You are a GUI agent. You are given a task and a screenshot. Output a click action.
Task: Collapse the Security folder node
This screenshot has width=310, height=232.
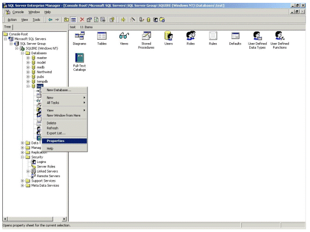tap(22, 157)
